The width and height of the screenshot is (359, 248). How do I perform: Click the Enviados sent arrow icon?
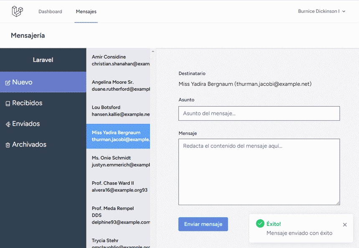click(8, 124)
